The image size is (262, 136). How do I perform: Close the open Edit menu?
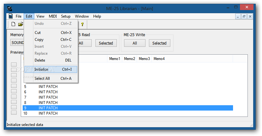point(29,16)
